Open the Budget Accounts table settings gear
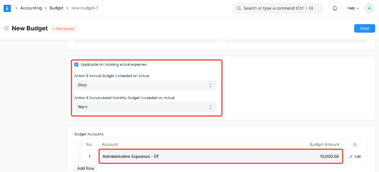 pyautogui.click(x=355, y=144)
